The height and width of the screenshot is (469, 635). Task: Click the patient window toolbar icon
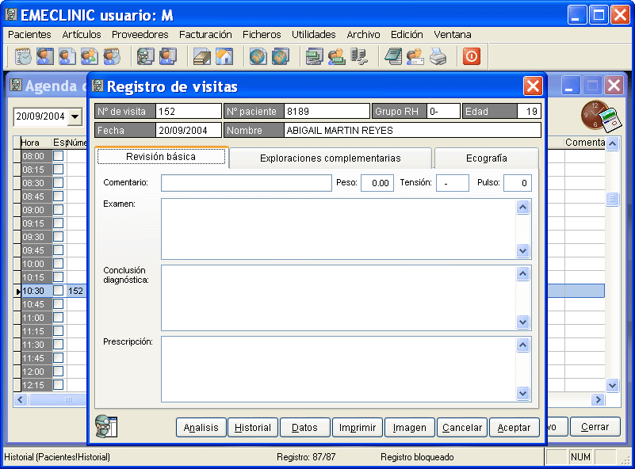45,56
